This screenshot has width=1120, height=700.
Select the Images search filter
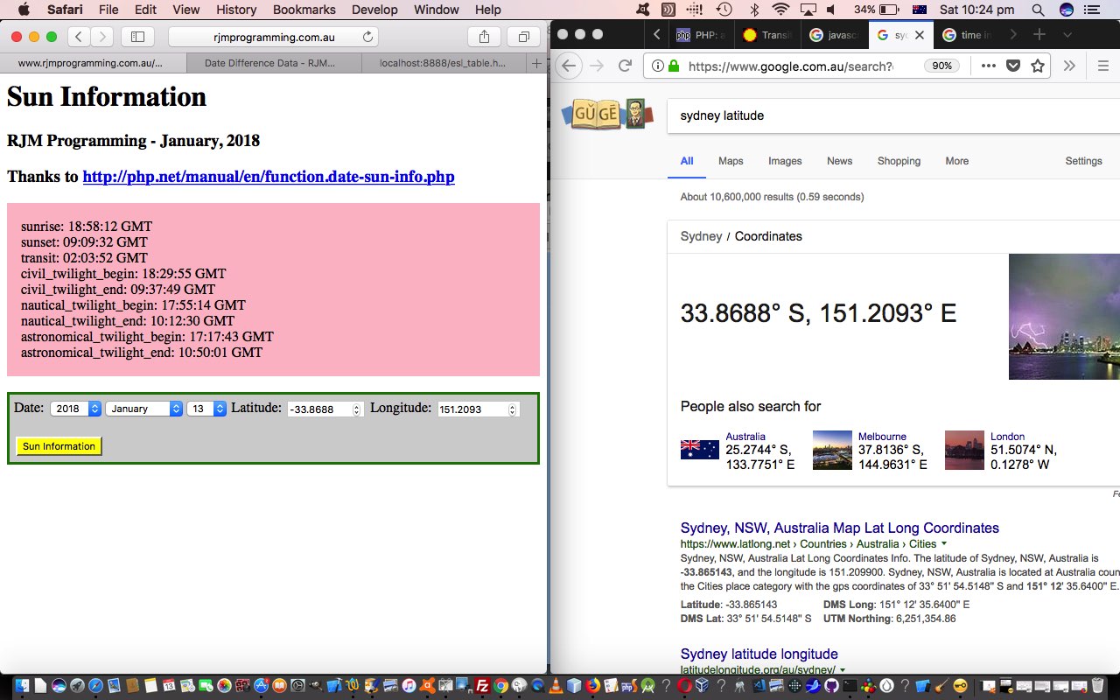(785, 161)
